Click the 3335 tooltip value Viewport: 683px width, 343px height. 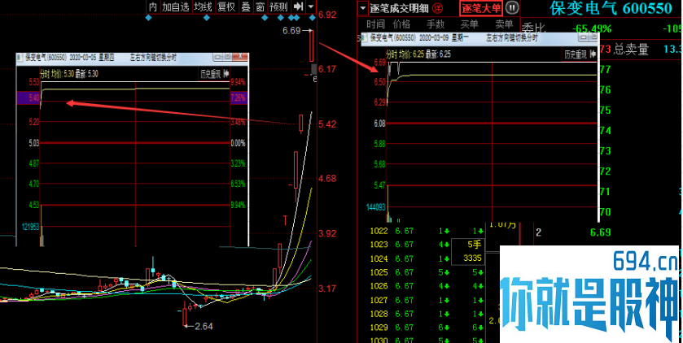point(472,258)
